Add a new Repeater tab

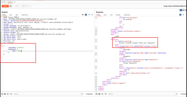(15, 2)
